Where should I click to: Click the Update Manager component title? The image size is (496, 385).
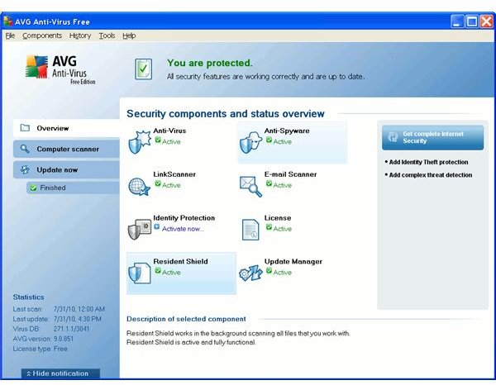(293, 261)
